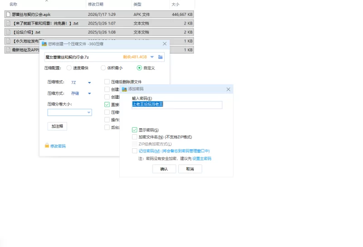Enable 压缩后删除源文件 checkbox
Image resolution: width=363 pixels, height=247 pixels.
coord(107,82)
